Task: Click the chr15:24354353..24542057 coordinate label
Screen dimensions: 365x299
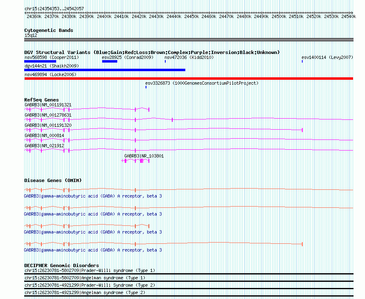Action: pos(54,9)
